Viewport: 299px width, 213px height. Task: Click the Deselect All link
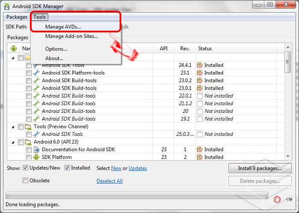click(x=109, y=181)
